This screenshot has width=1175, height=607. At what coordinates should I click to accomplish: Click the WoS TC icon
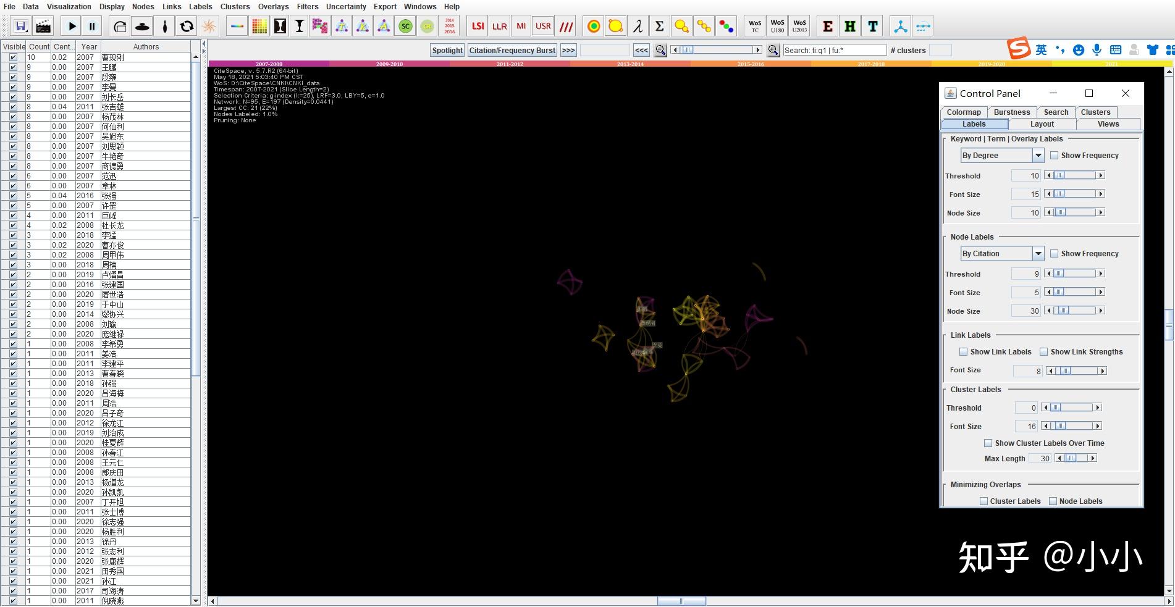(755, 27)
